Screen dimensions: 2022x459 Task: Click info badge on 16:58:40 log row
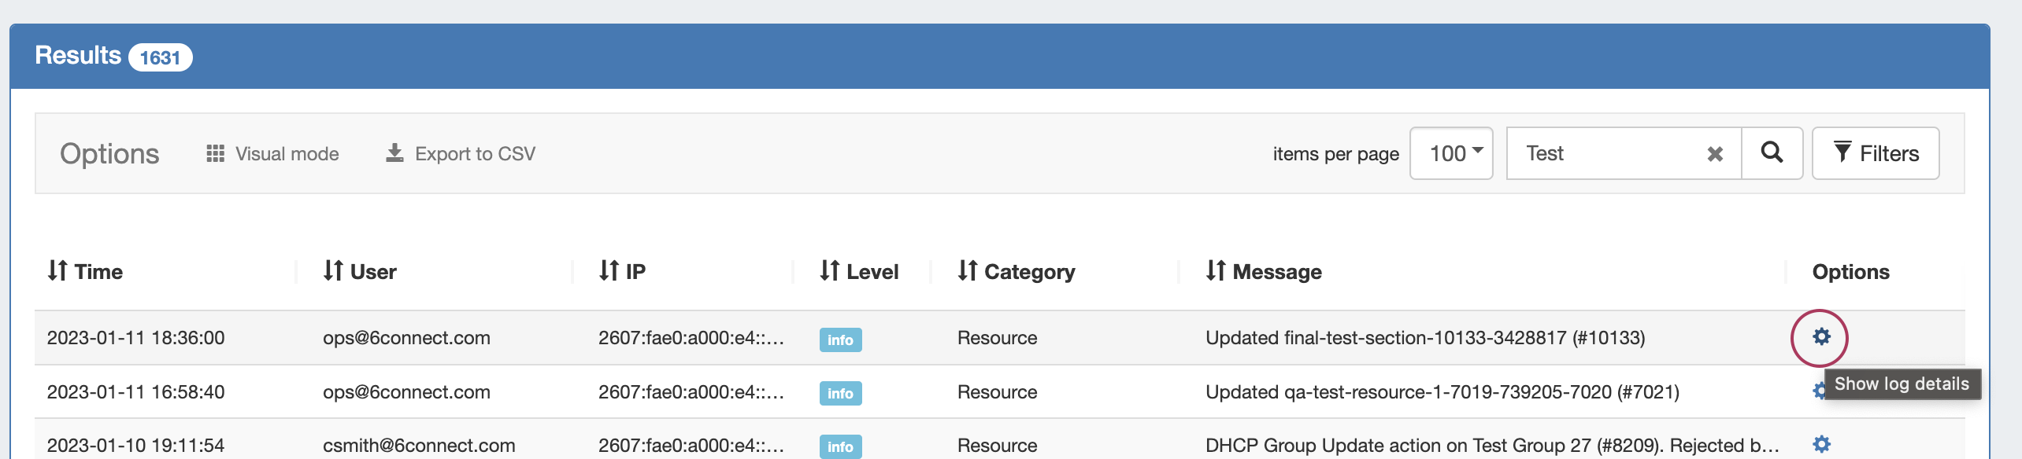coord(840,393)
